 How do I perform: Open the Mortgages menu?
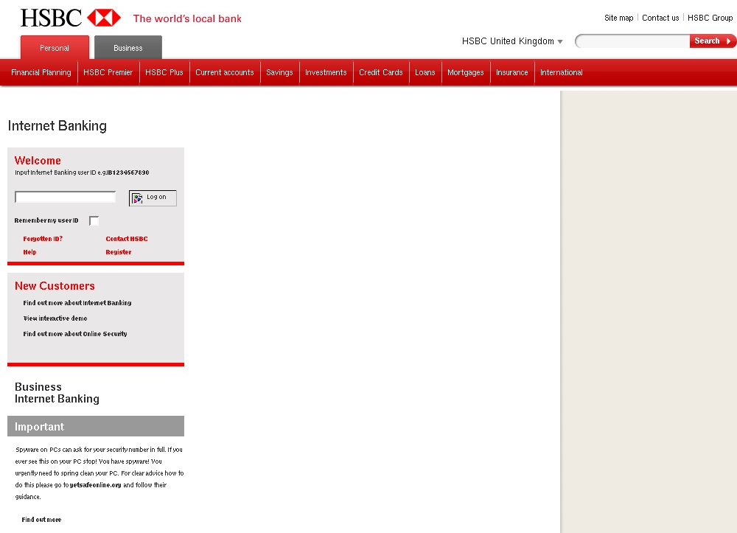[465, 72]
